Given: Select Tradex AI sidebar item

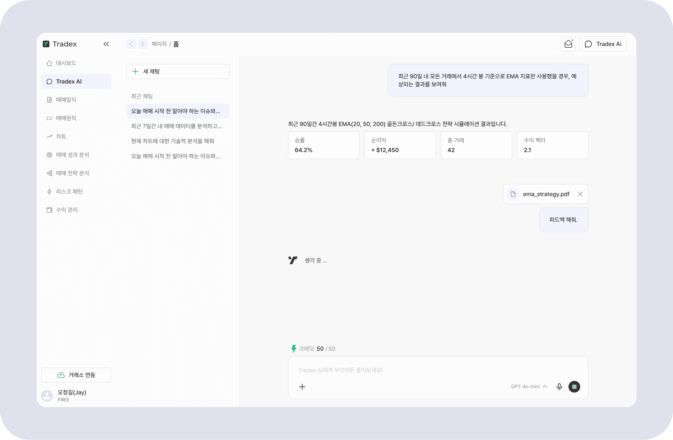Looking at the screenshot, I should (x=76, y=81).
